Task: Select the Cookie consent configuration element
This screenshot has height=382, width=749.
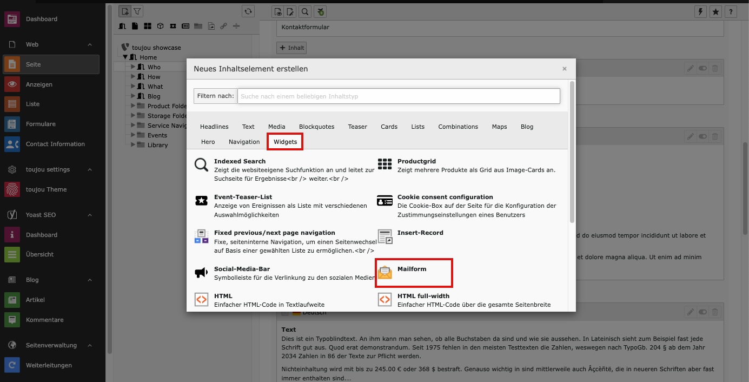Action: click(437, 197)
